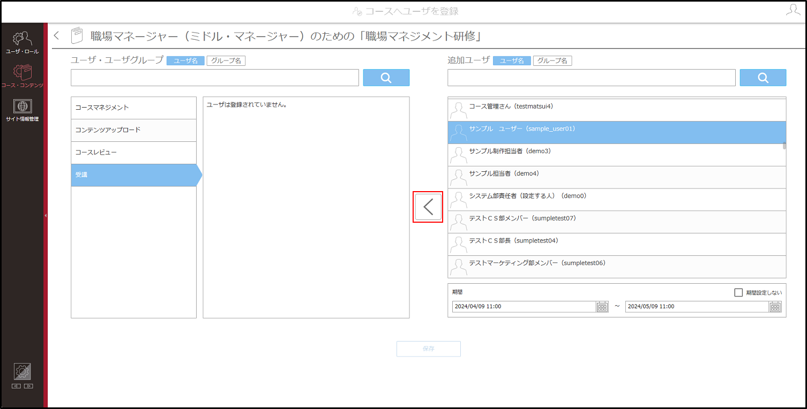The image size is (807, 409).
Task: Open calendar for the start date
Action: click(602, 307)
